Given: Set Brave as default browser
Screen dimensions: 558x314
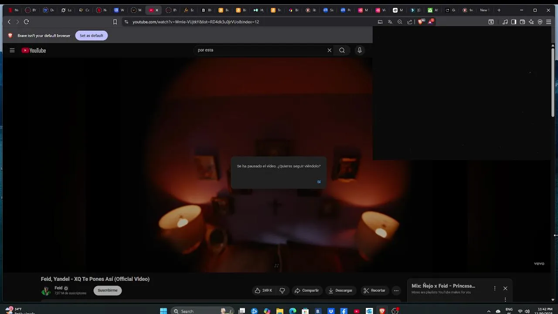Looking at the screenshot, I should pos(92,36).
